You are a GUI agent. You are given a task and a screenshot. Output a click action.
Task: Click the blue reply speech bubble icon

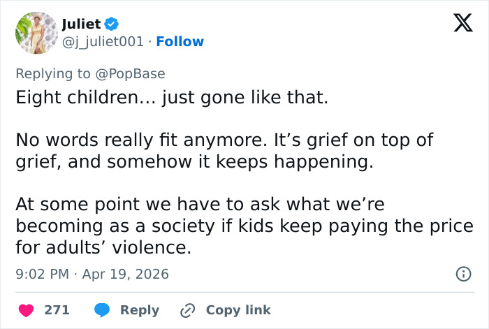(x=102, y=310)
